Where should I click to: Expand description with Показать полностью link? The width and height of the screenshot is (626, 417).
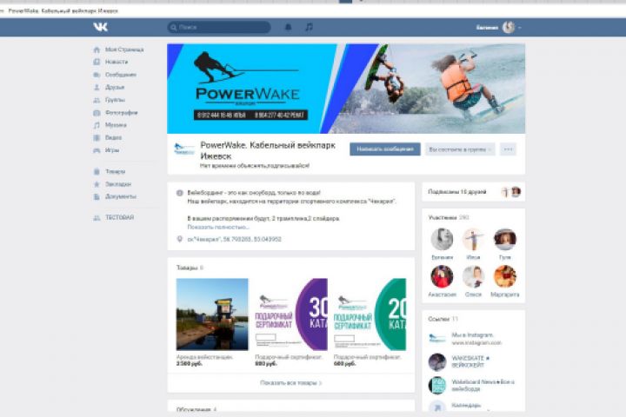[218, 227]
